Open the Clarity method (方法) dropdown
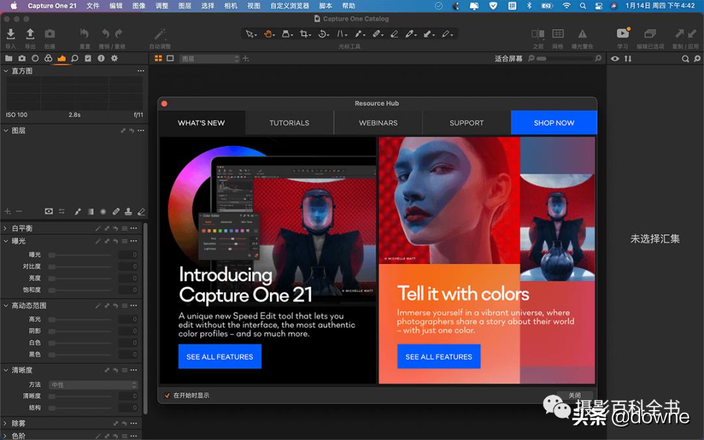704x440 pixels. pos(93,385)
